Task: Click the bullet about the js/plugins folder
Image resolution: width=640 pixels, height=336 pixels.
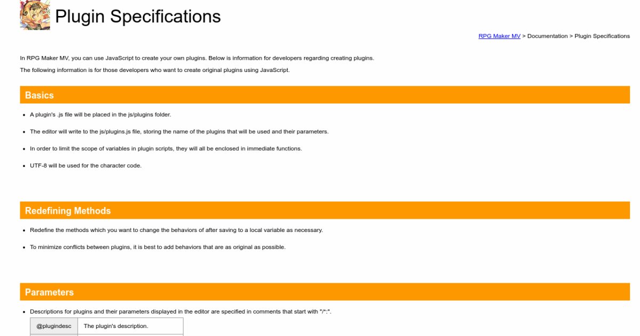Action: point(100,115)
